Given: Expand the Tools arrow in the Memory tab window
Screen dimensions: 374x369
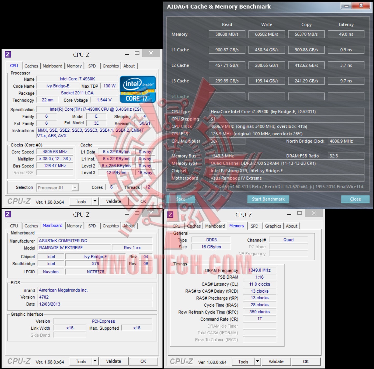Looking at the screenshot, I should tap(257, 361).
